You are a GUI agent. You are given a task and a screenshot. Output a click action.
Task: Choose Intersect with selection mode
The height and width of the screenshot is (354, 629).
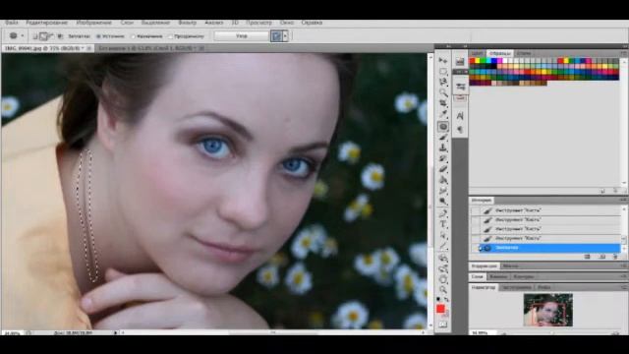(x=60, y=36)
